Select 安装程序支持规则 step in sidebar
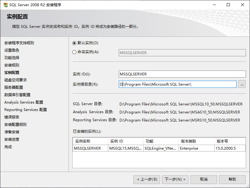This screenshot has width=250, height=188. tap(19, 43)
